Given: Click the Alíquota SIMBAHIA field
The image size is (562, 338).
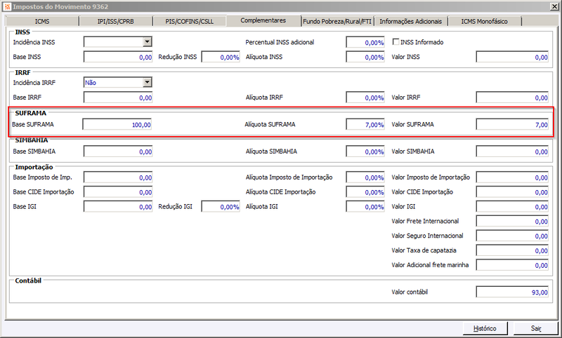Looking at the screenshot, I should (365, 151).
